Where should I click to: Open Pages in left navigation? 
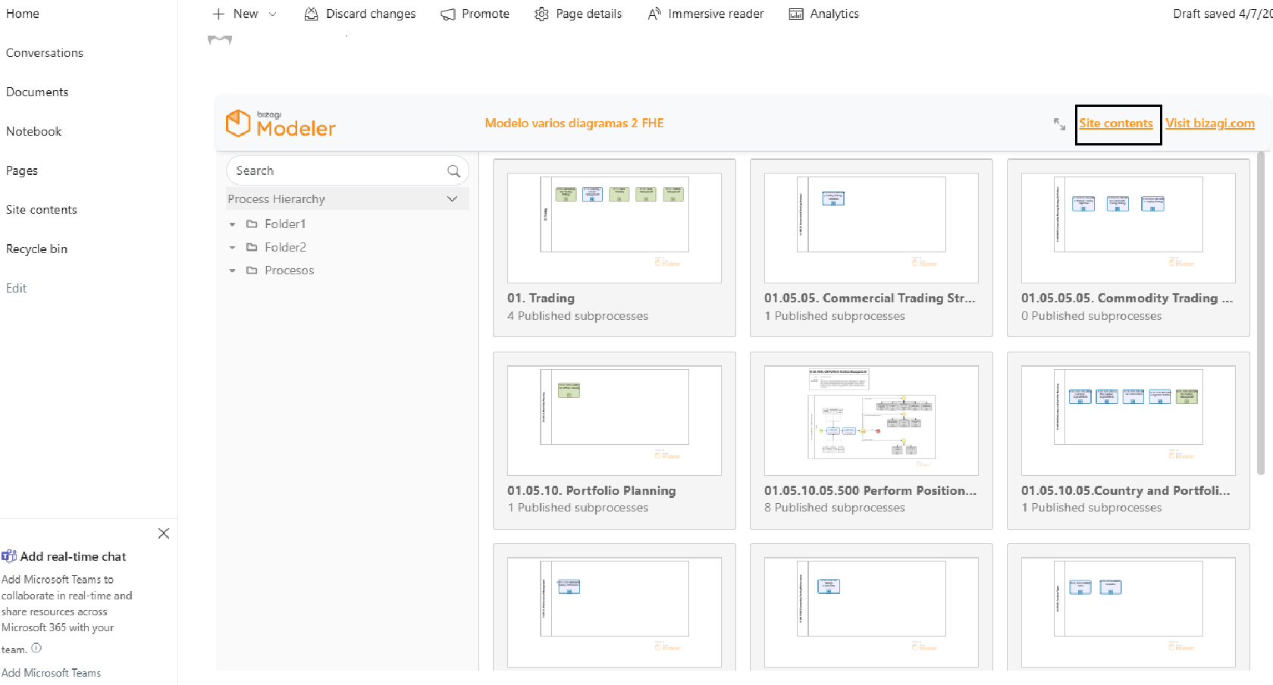(x=22, y=171)
